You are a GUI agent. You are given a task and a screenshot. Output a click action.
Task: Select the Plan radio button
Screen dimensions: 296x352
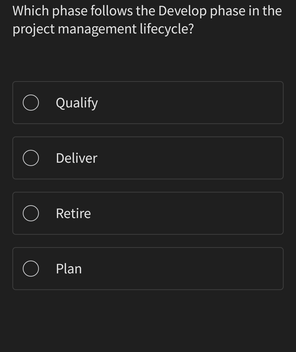tap(31, 269)
